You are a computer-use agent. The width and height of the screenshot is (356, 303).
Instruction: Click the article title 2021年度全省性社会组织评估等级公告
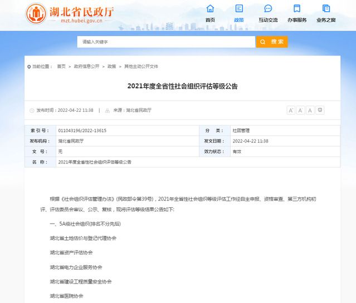pos(182,86)
